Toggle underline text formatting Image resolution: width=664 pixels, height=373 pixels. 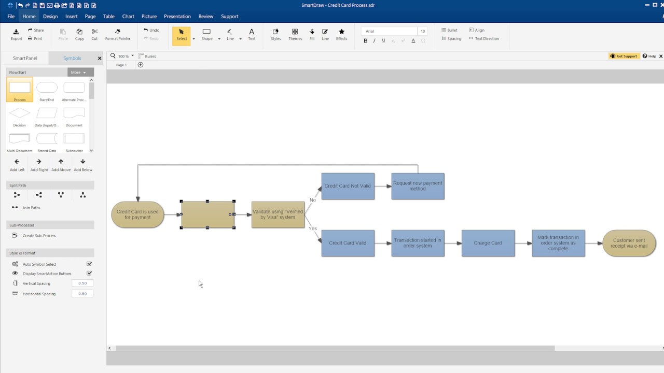point(383,40)
